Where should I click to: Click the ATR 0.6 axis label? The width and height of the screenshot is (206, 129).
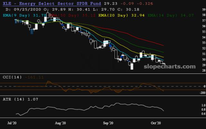[x=203, y=114]
